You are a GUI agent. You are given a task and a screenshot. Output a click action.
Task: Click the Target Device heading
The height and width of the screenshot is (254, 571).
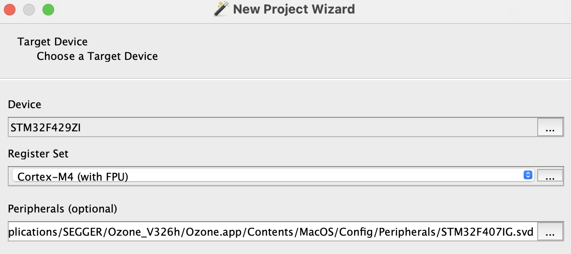53,42
